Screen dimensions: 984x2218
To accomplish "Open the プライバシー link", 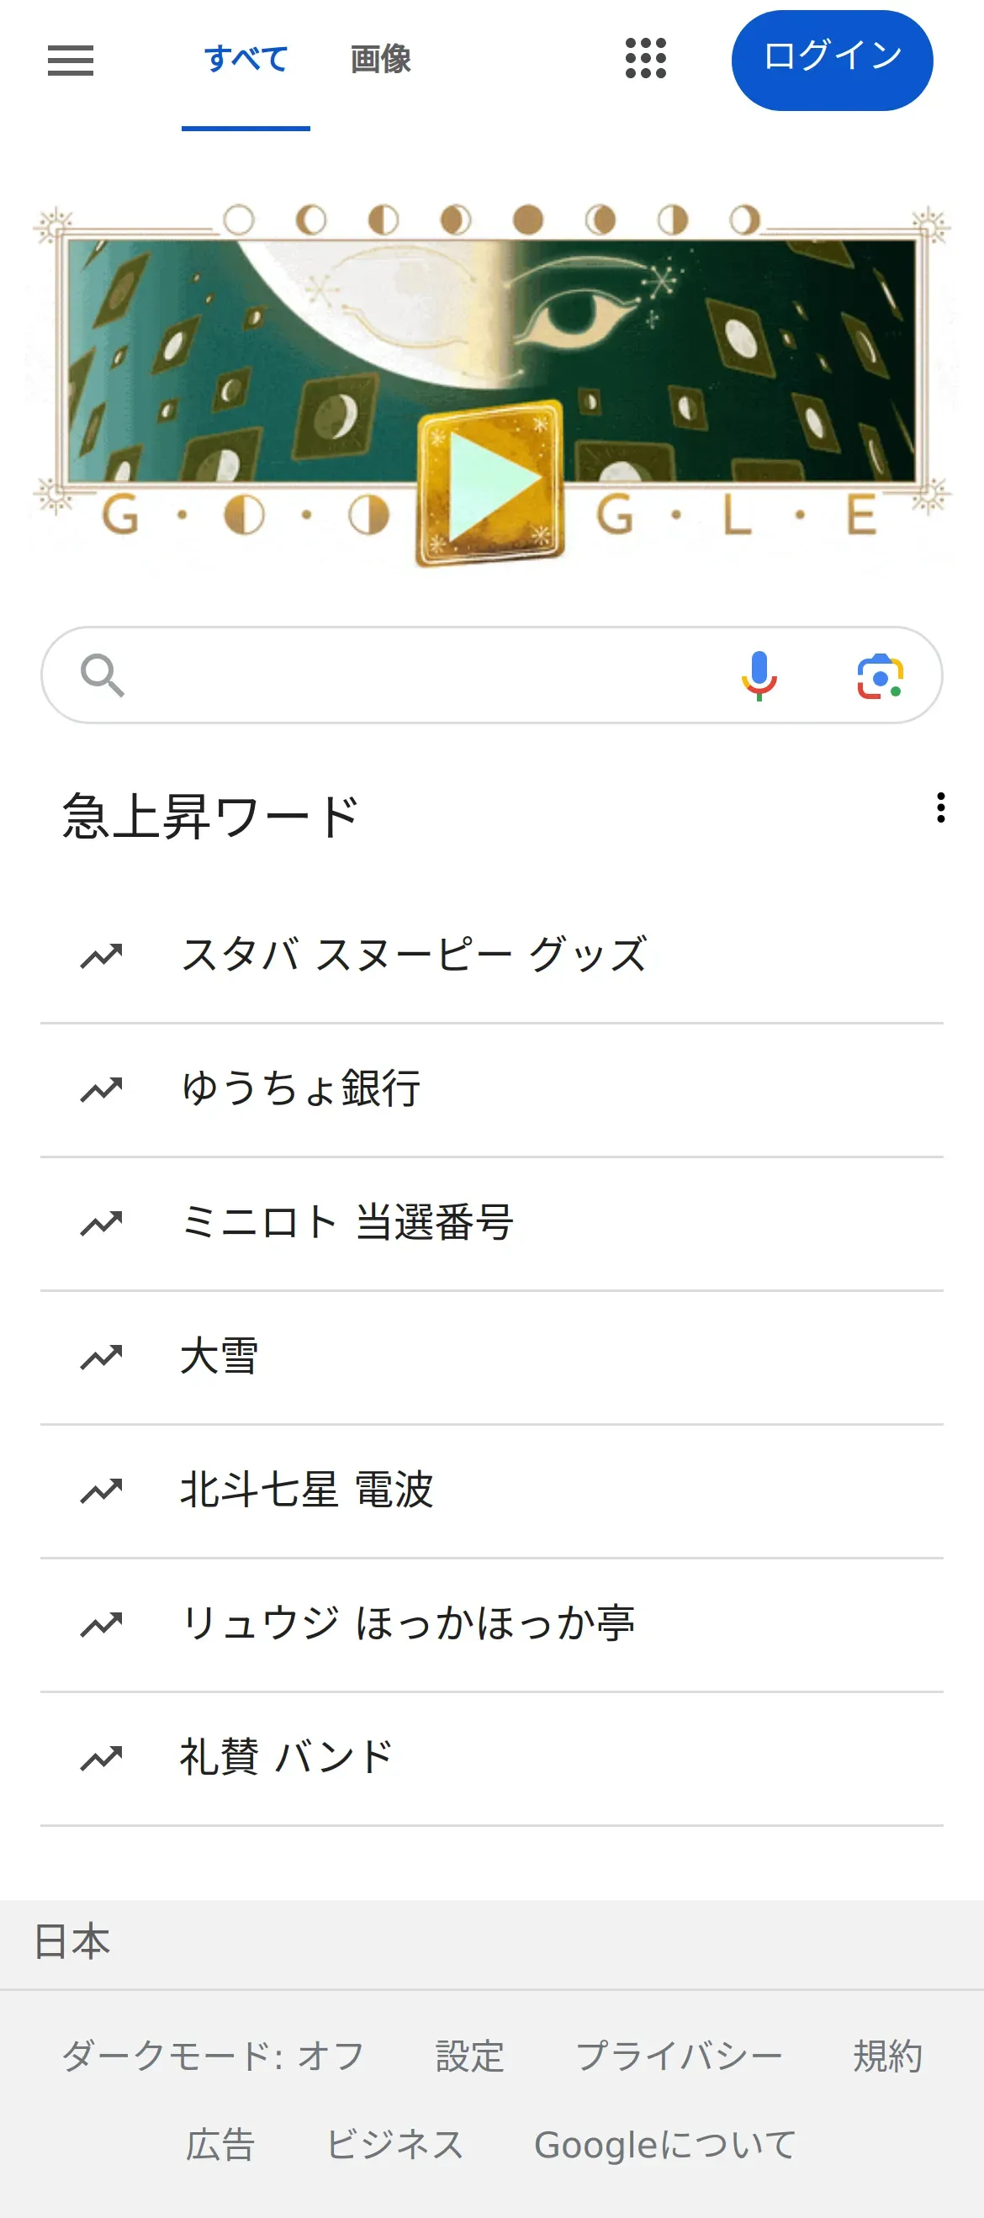I will click(680, 2057).
